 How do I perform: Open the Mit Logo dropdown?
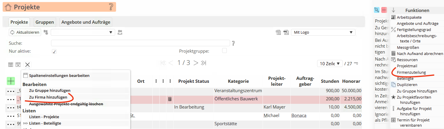pos(323,32)
